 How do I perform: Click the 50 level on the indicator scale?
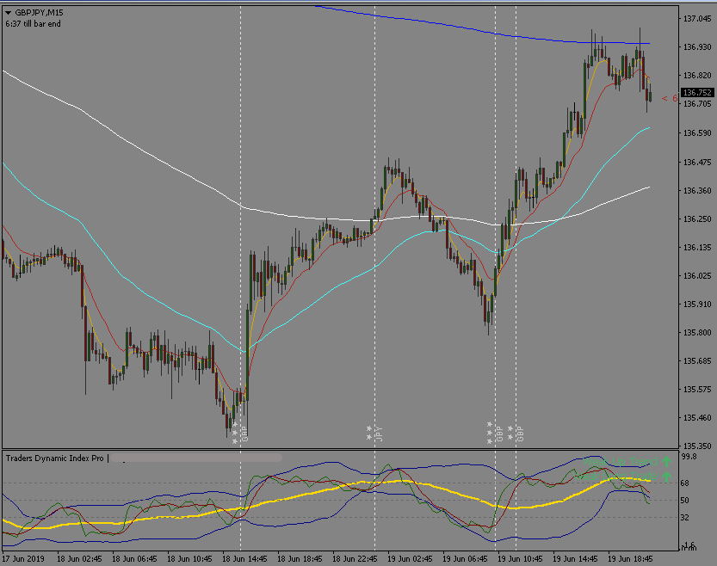(x=684, y=501)
